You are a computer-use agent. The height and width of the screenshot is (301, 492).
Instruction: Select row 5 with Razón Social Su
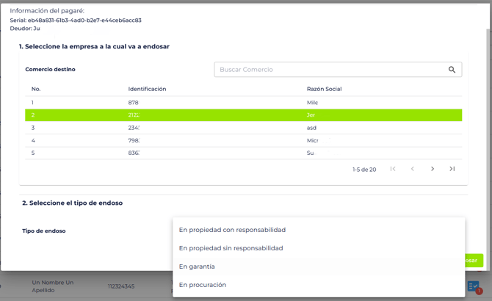(243, 153)
